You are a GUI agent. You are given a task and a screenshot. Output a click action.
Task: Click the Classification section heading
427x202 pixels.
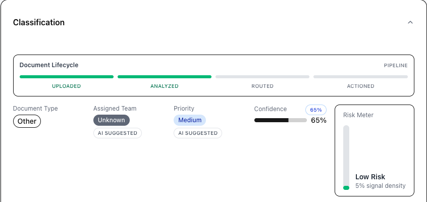pos(39,22)
